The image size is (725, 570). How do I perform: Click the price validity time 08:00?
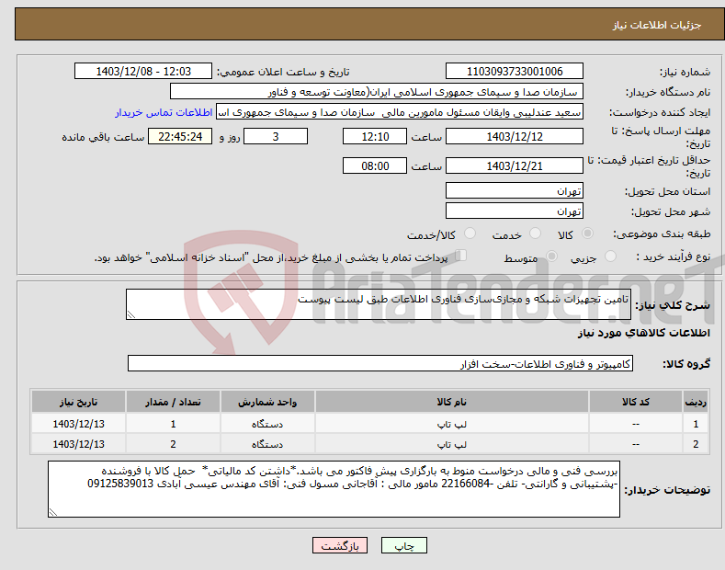coord(375,165)
